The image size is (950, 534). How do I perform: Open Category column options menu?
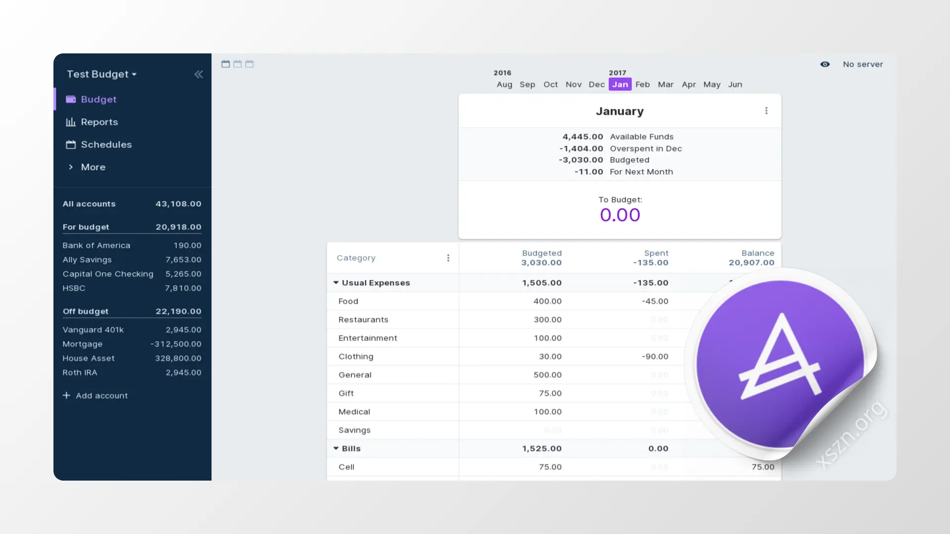tap(448, 258)
